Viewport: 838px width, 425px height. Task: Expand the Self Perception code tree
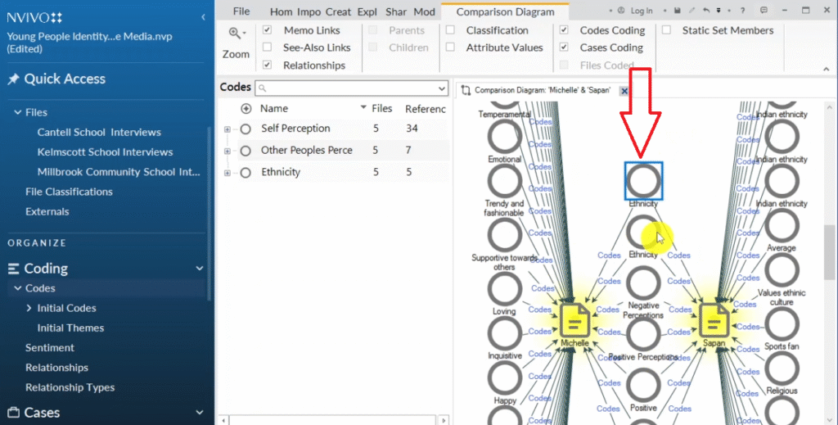pyautogui.click(x=228, y=129)
